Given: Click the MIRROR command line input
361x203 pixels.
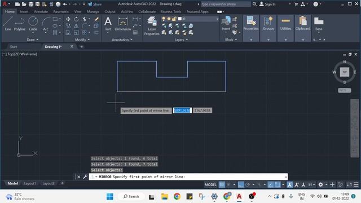Looking at the screenshot, I should pos(188,176).
